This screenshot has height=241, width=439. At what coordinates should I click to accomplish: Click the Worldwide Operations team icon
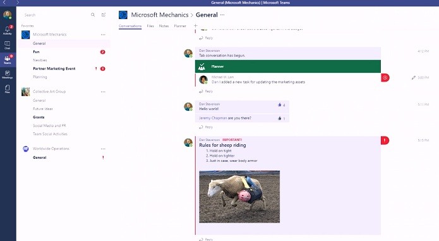pyautogui.click(x=25, y=149)
